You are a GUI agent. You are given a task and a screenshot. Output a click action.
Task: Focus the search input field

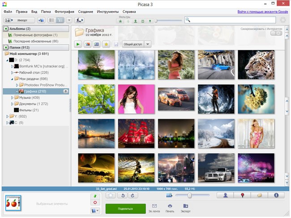pos(230,20)
